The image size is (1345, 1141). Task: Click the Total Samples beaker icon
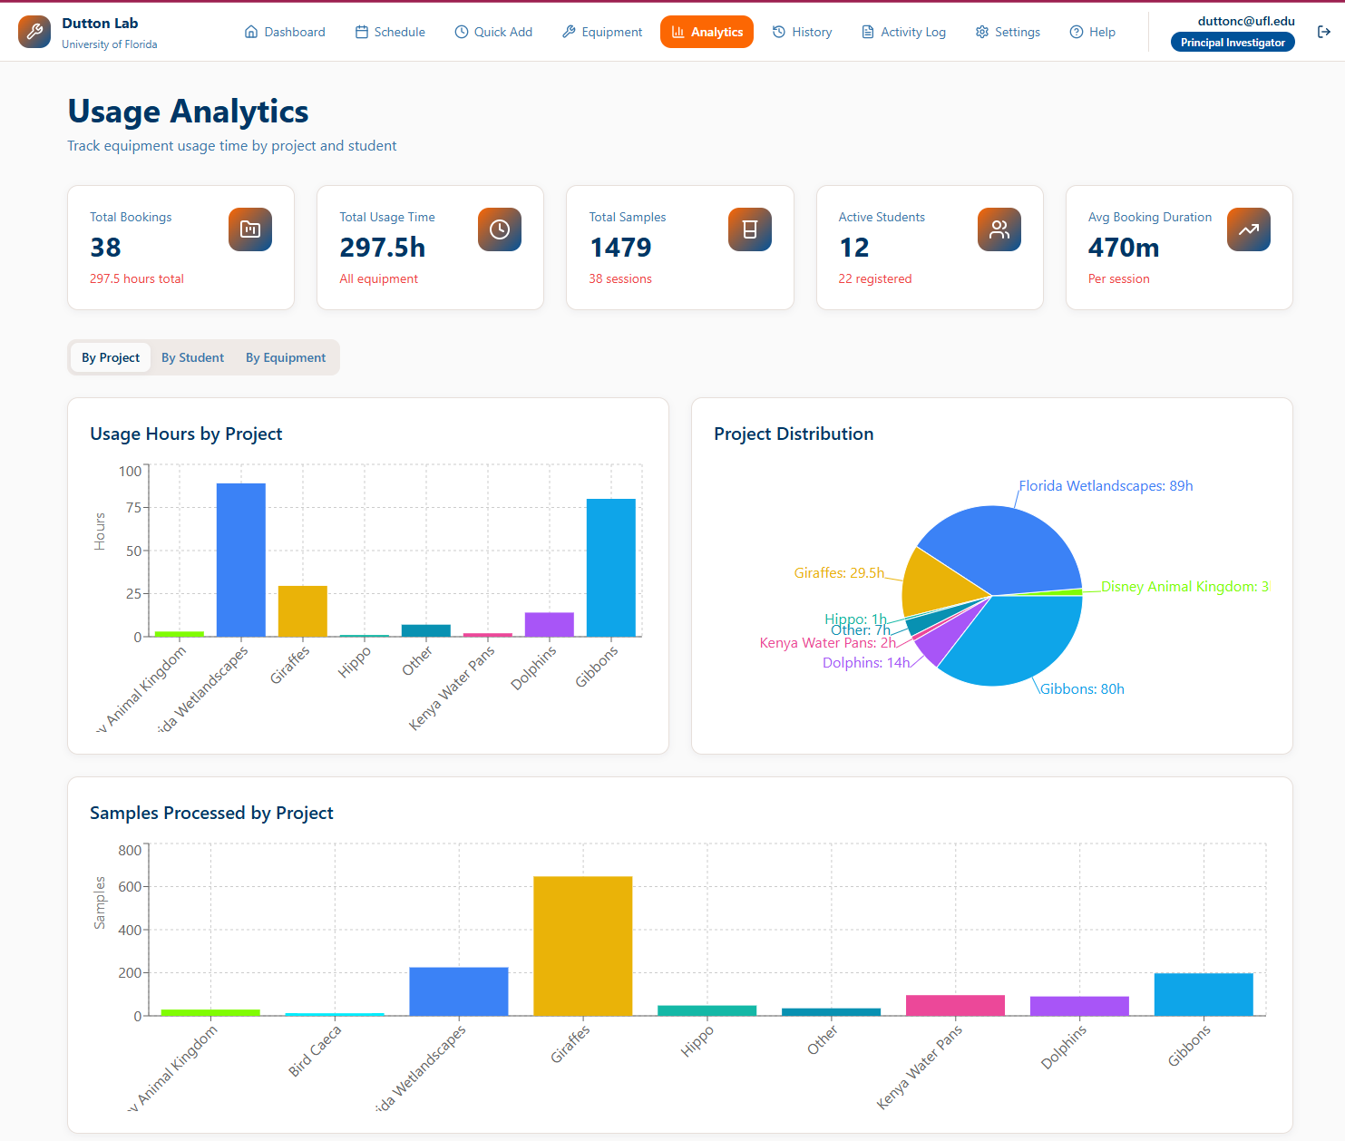click(749, 229)
